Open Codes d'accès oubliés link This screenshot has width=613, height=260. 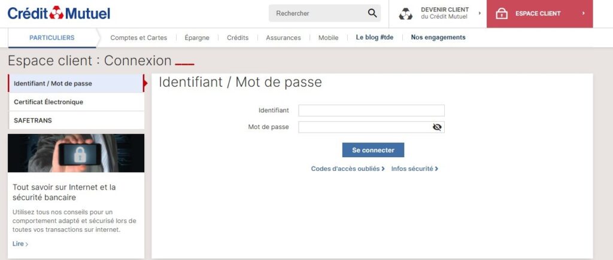(348, 169)
